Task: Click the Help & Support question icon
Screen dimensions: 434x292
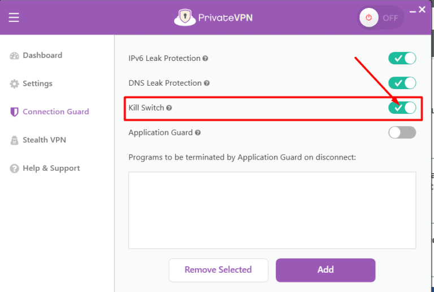Action: pyautogui.click(x=15, y=169)
